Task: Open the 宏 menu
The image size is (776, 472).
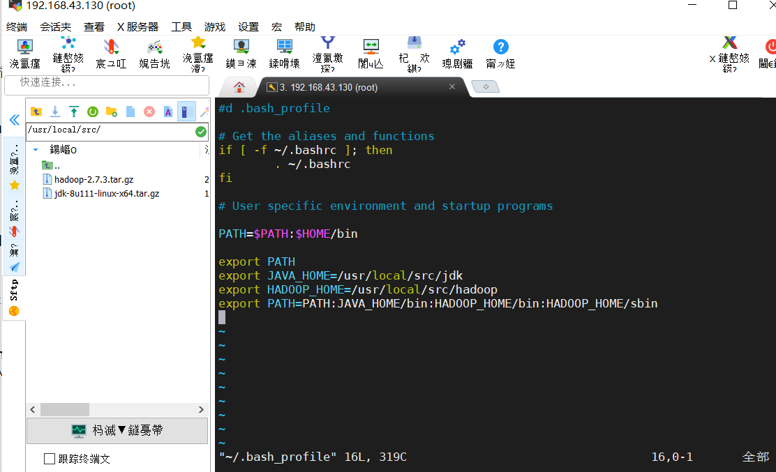Action: (276, 26)
